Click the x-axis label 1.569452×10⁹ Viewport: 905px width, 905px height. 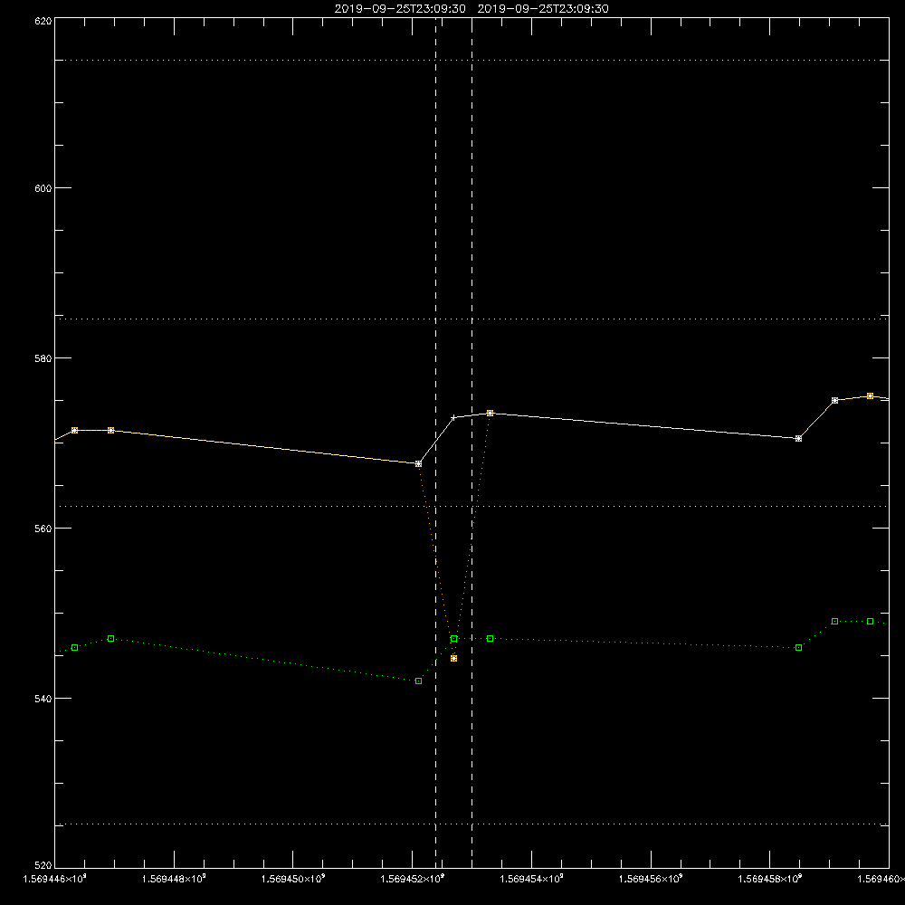(413, 879)
